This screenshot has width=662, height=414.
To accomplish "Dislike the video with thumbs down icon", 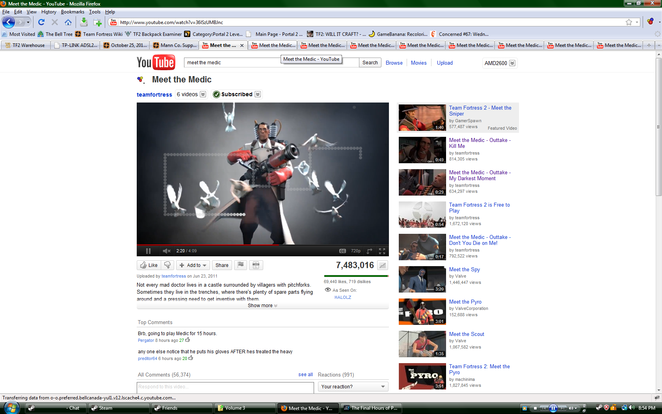I will click(x=167, y=265).
